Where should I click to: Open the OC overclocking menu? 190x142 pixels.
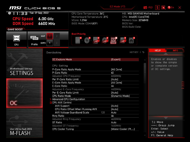25,93
